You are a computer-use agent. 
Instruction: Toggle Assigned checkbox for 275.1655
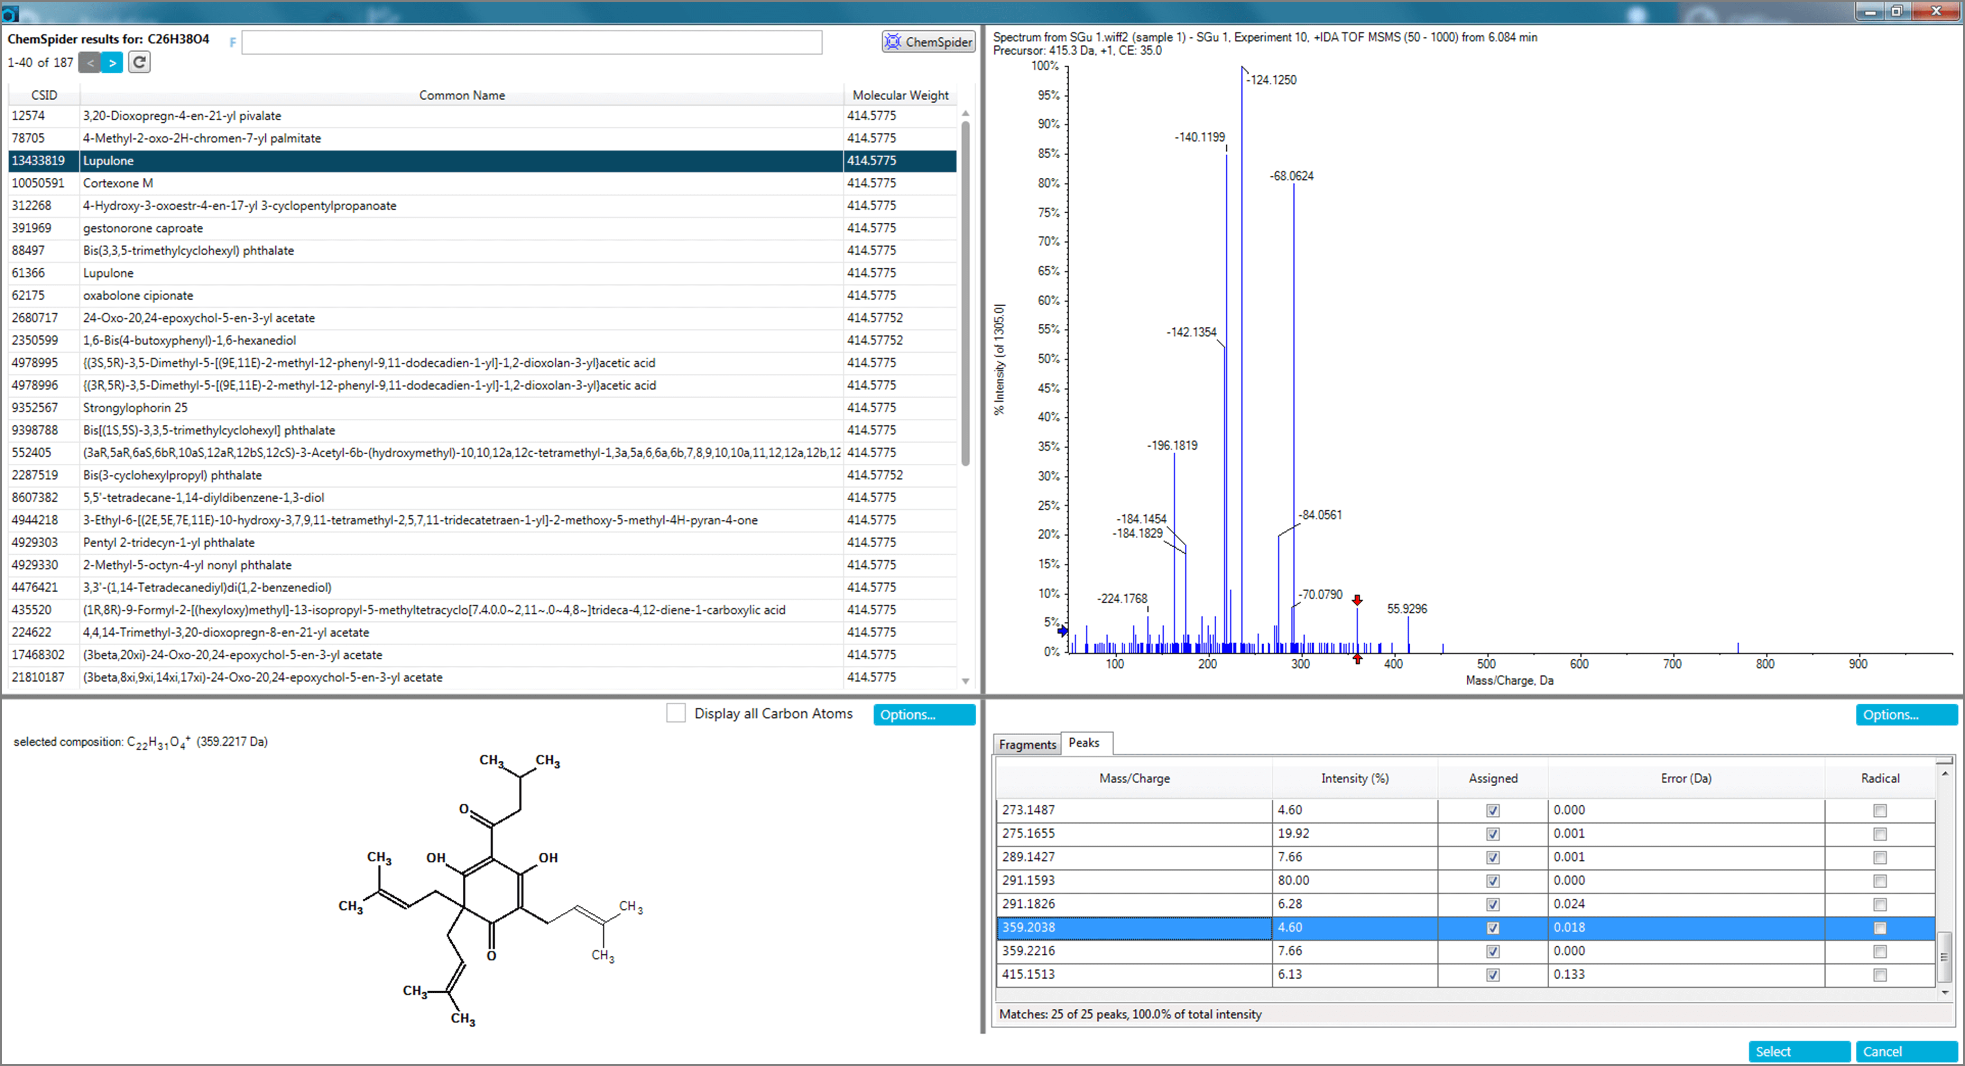pyautogui.click(x=1493, y=834)
